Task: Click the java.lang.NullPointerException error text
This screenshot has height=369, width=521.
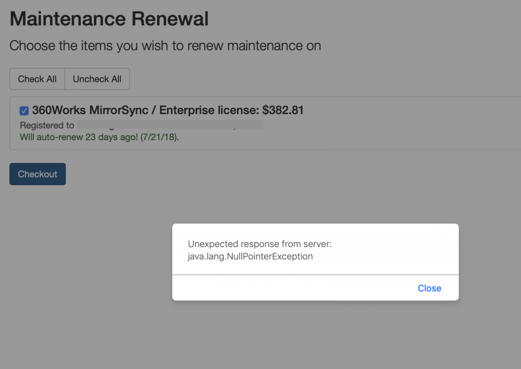Action: click(x=250, y=256)
